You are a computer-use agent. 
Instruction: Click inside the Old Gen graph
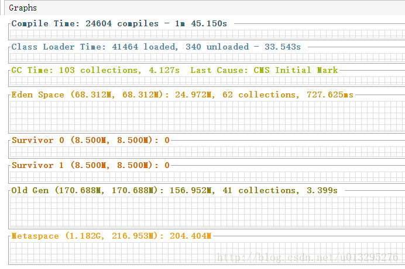[207, 212]
